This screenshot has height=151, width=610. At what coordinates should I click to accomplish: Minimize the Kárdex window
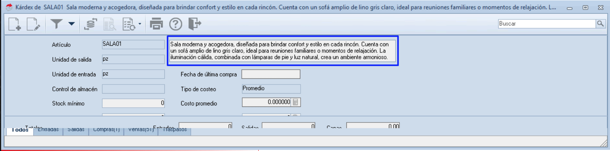click(x=570, y=8)
